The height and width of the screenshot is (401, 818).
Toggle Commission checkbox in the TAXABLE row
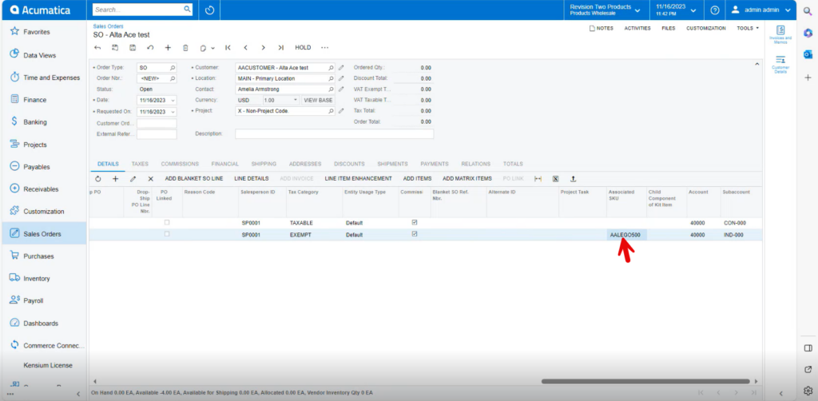tap(415, 222)
